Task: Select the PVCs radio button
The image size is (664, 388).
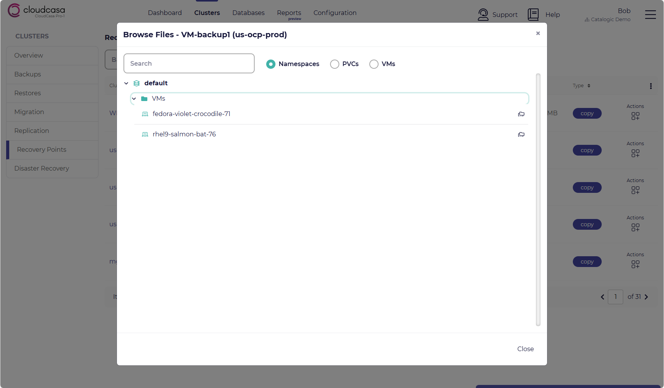Action: click(x=335, y=64)
